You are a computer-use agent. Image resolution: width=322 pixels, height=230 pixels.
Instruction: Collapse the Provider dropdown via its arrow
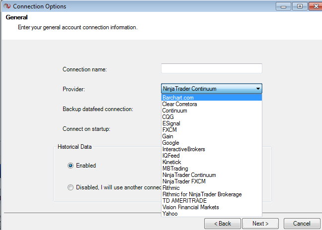(x=258, y=89)
